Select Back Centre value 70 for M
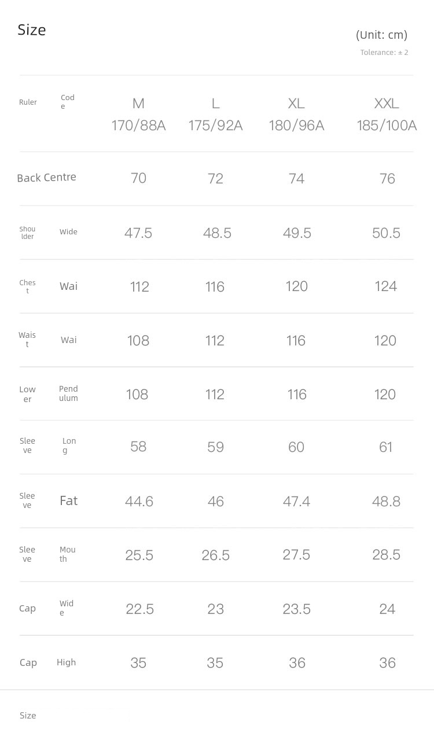Image resolution: width=434 pixels, height=755 pixels. tap(138, 178)
